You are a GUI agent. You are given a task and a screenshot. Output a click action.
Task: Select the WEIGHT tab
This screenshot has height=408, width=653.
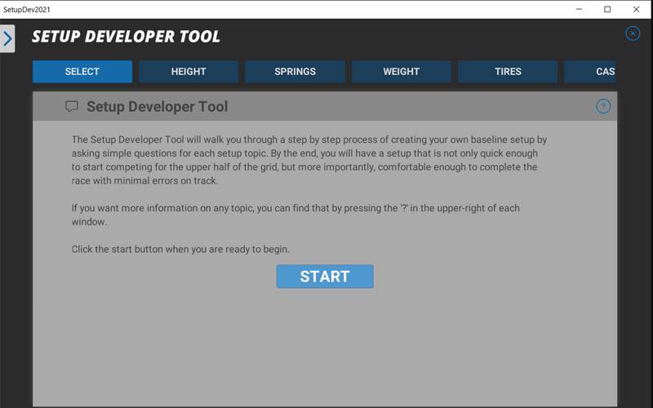[401, 72]
